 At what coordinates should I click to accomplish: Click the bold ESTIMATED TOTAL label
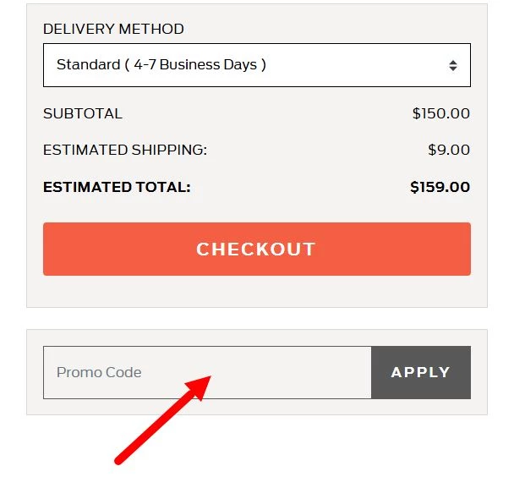[x=117, y=187]
